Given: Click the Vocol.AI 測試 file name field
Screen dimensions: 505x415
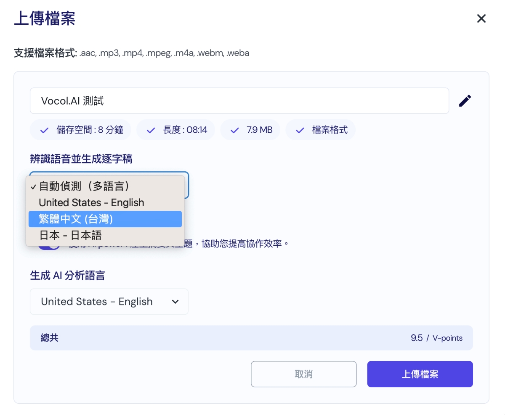Looking at the screenshot, I should pos(239,101).
